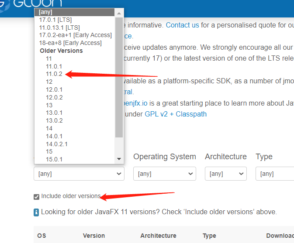This screenshot has height=243, width=294.
Task: Click the version list scroll-up arrow
Action: point(119,13)
